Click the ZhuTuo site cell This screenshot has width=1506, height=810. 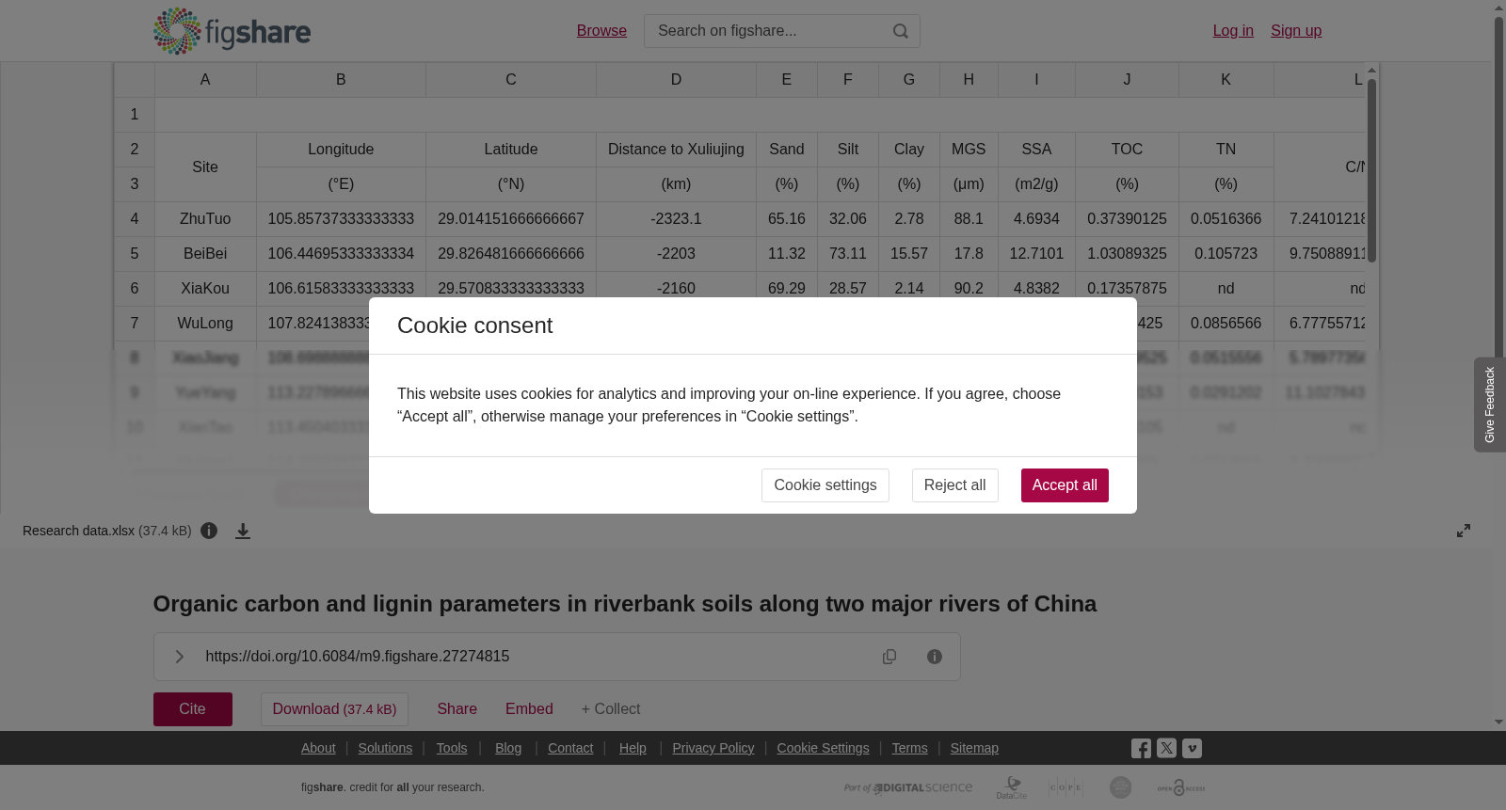tap(205, 219)
